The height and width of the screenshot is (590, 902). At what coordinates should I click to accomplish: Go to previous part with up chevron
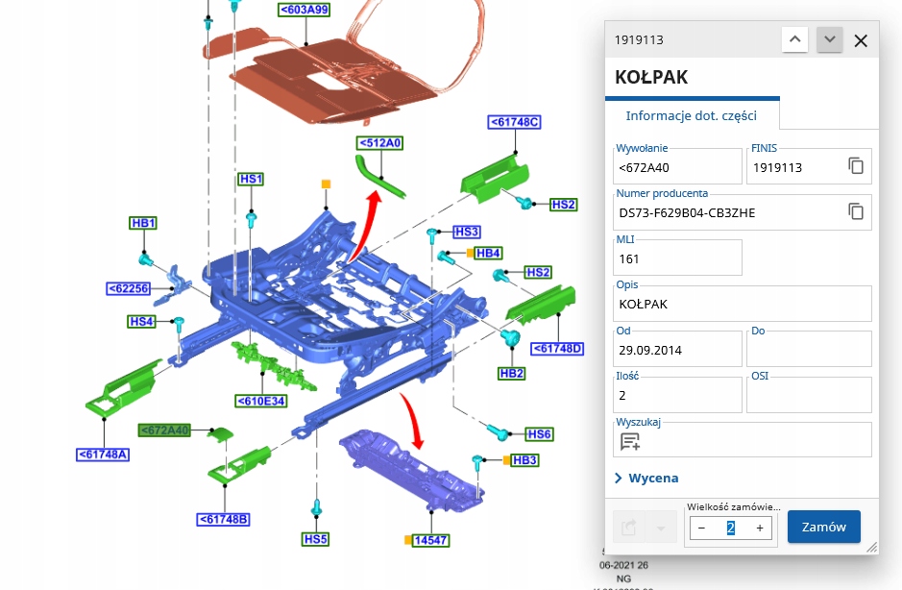point(795,39)
